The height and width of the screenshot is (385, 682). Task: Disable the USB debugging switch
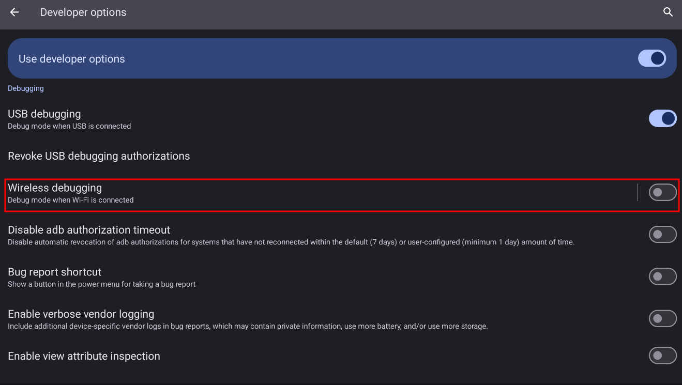point(663,118)
